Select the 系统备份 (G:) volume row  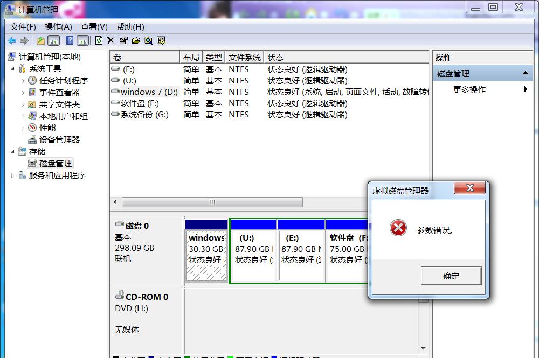(x=270, y=115)
